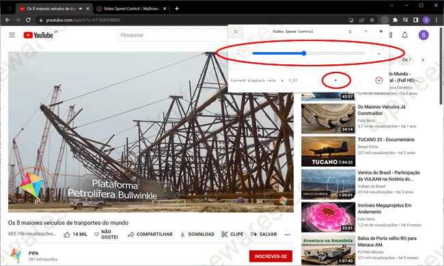444x266 pixels.
Task: Open the Video Speed Control extension toolbar icon
Action: pos(385,20)
